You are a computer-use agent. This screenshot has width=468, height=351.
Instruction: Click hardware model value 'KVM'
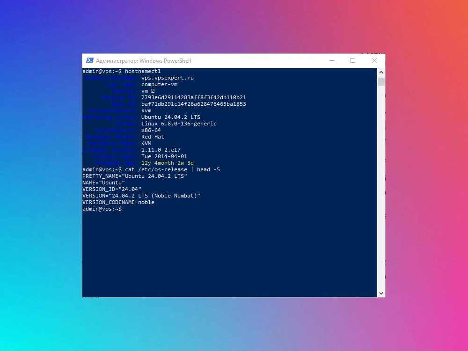(146, 144)
